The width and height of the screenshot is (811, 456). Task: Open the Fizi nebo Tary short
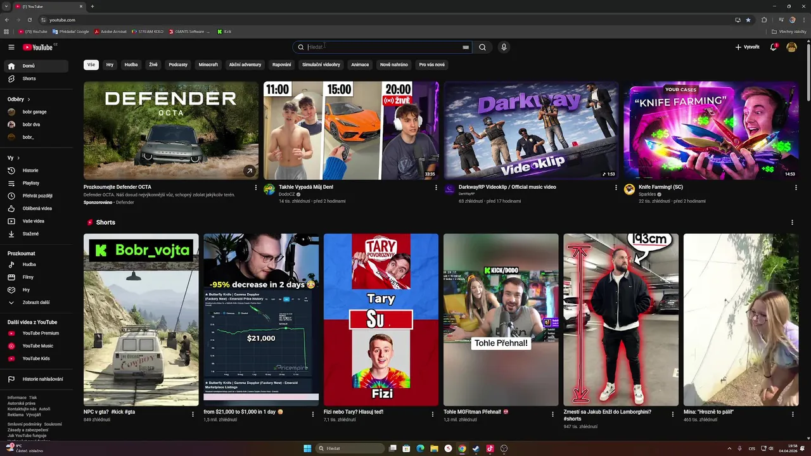381,320
